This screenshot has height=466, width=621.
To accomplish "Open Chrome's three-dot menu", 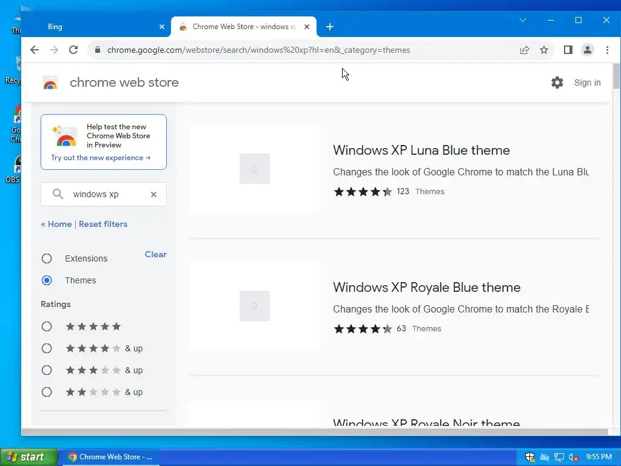I will (x=607, y=50).
